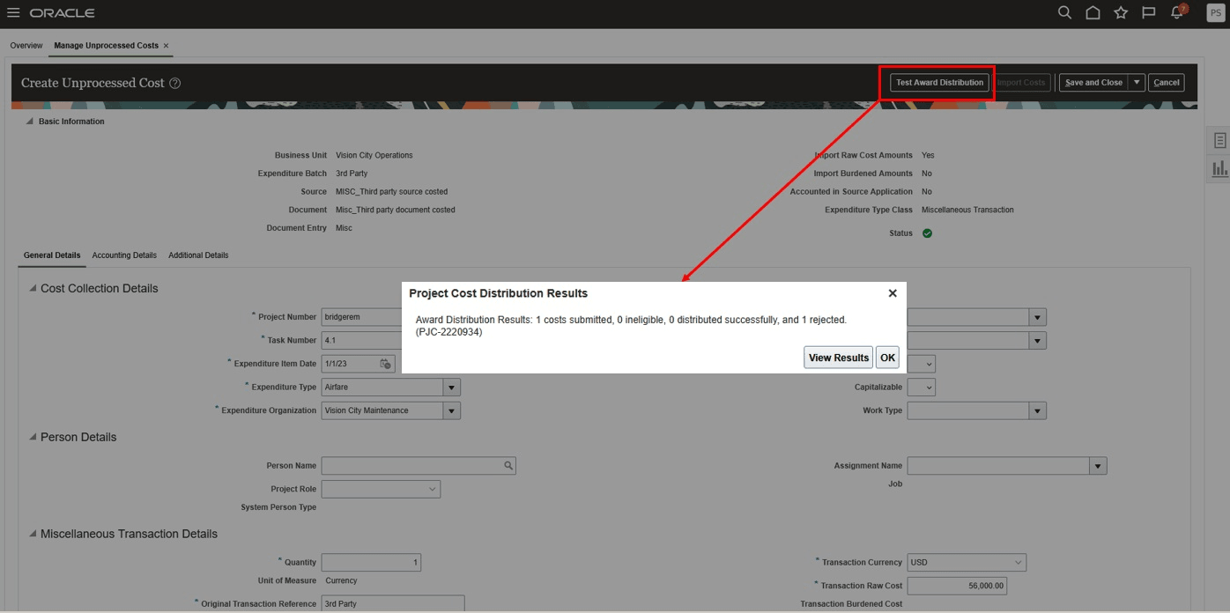Open the Save and Close dropdown arrow
Image resolution: width=1230 pixels, height=613 pixels.
[1138, 82]
